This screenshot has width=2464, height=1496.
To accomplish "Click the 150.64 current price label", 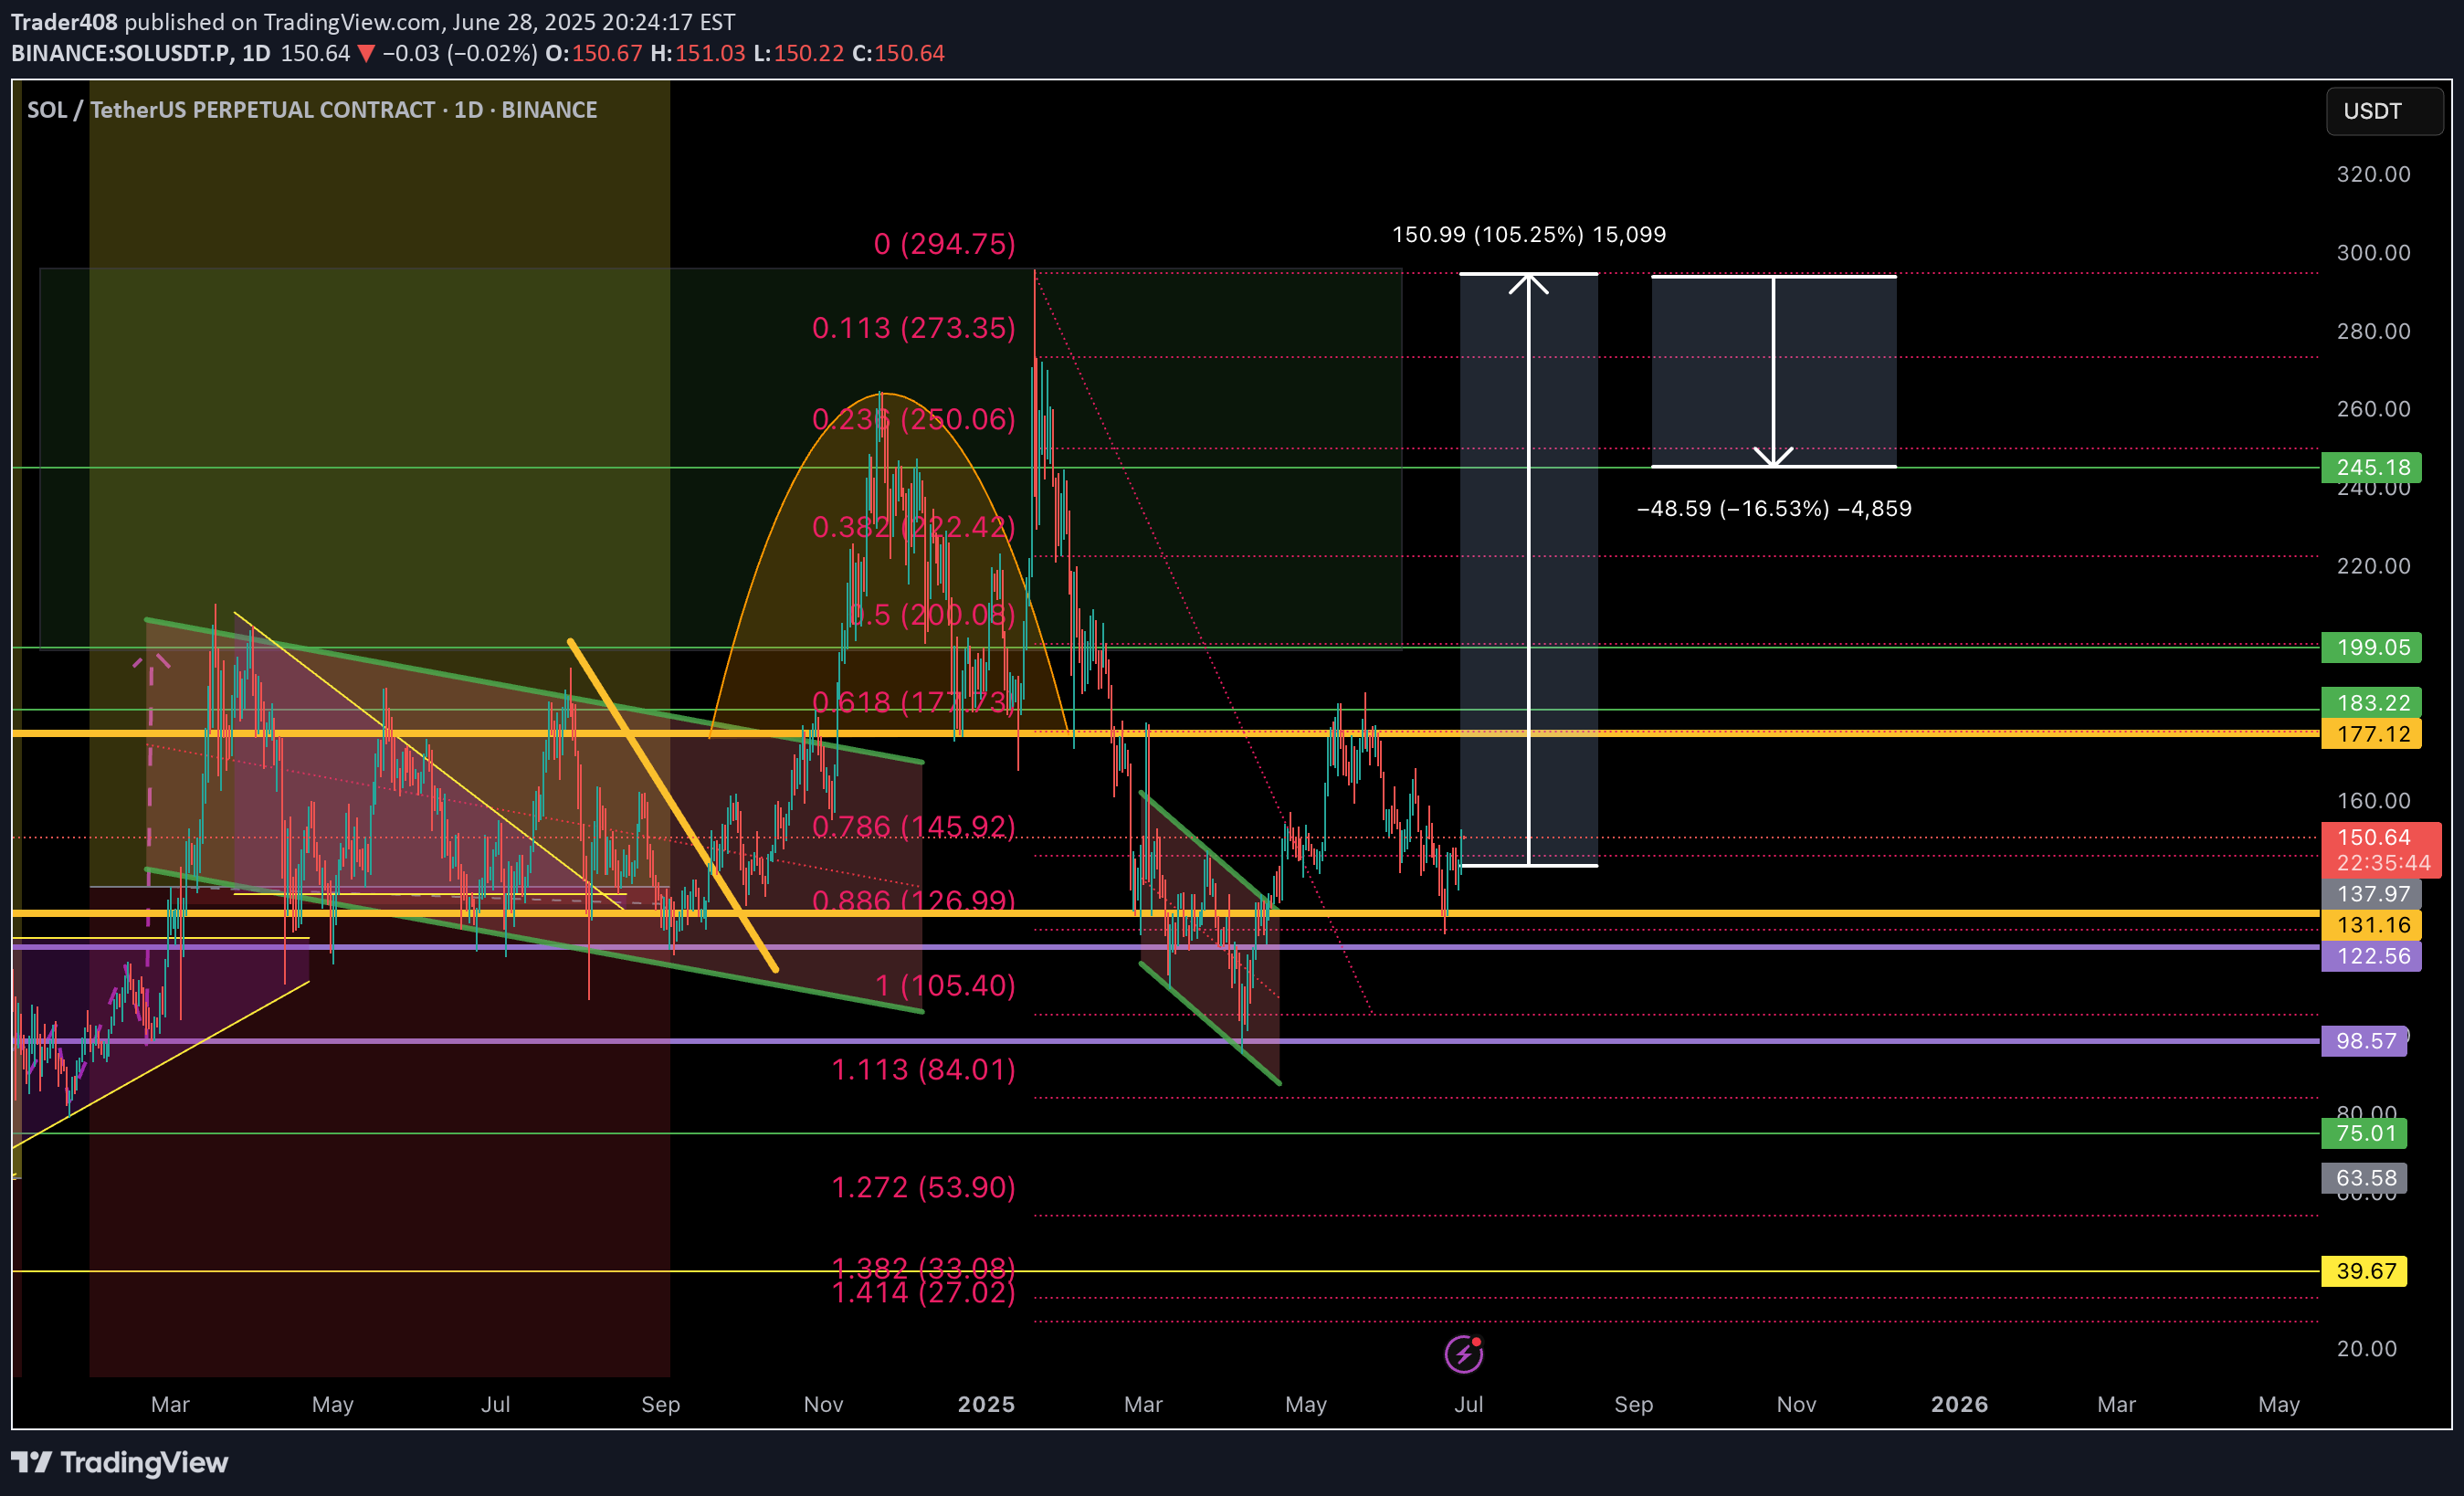I will click(2381, 837).
